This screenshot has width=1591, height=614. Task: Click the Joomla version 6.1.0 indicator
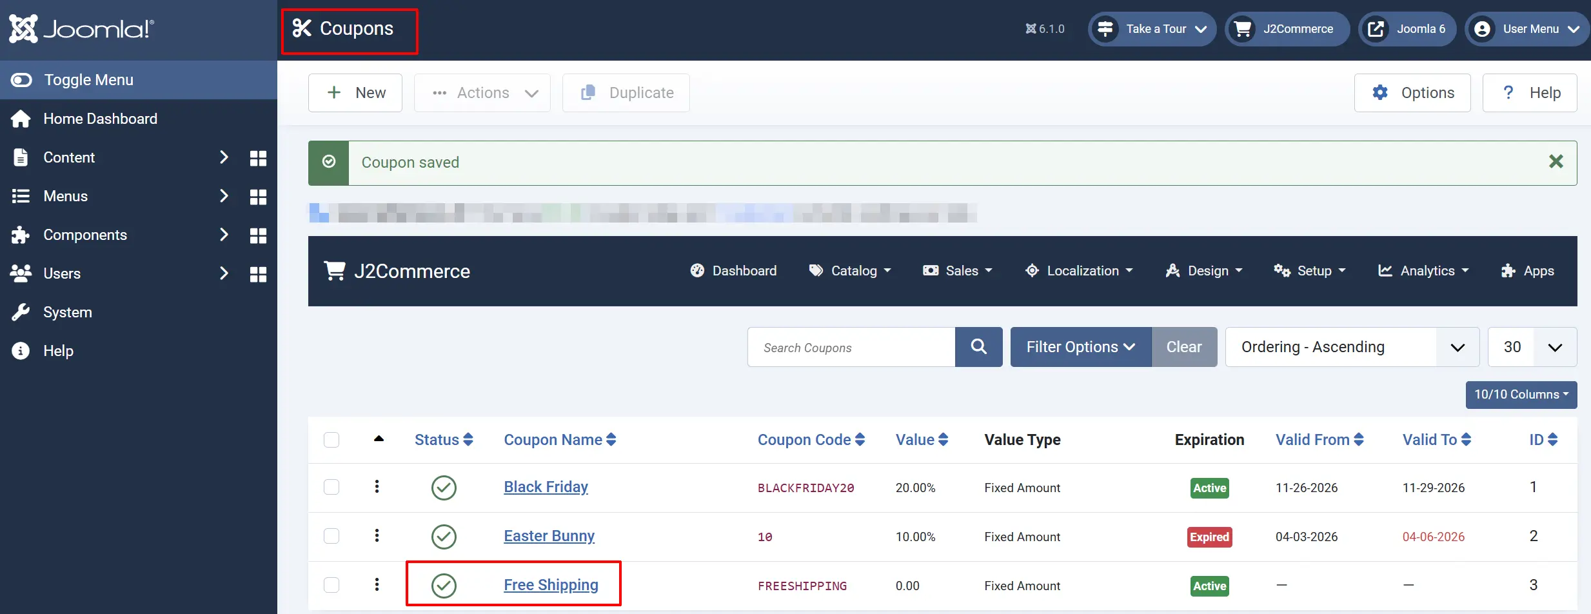tap(1045, 29)
